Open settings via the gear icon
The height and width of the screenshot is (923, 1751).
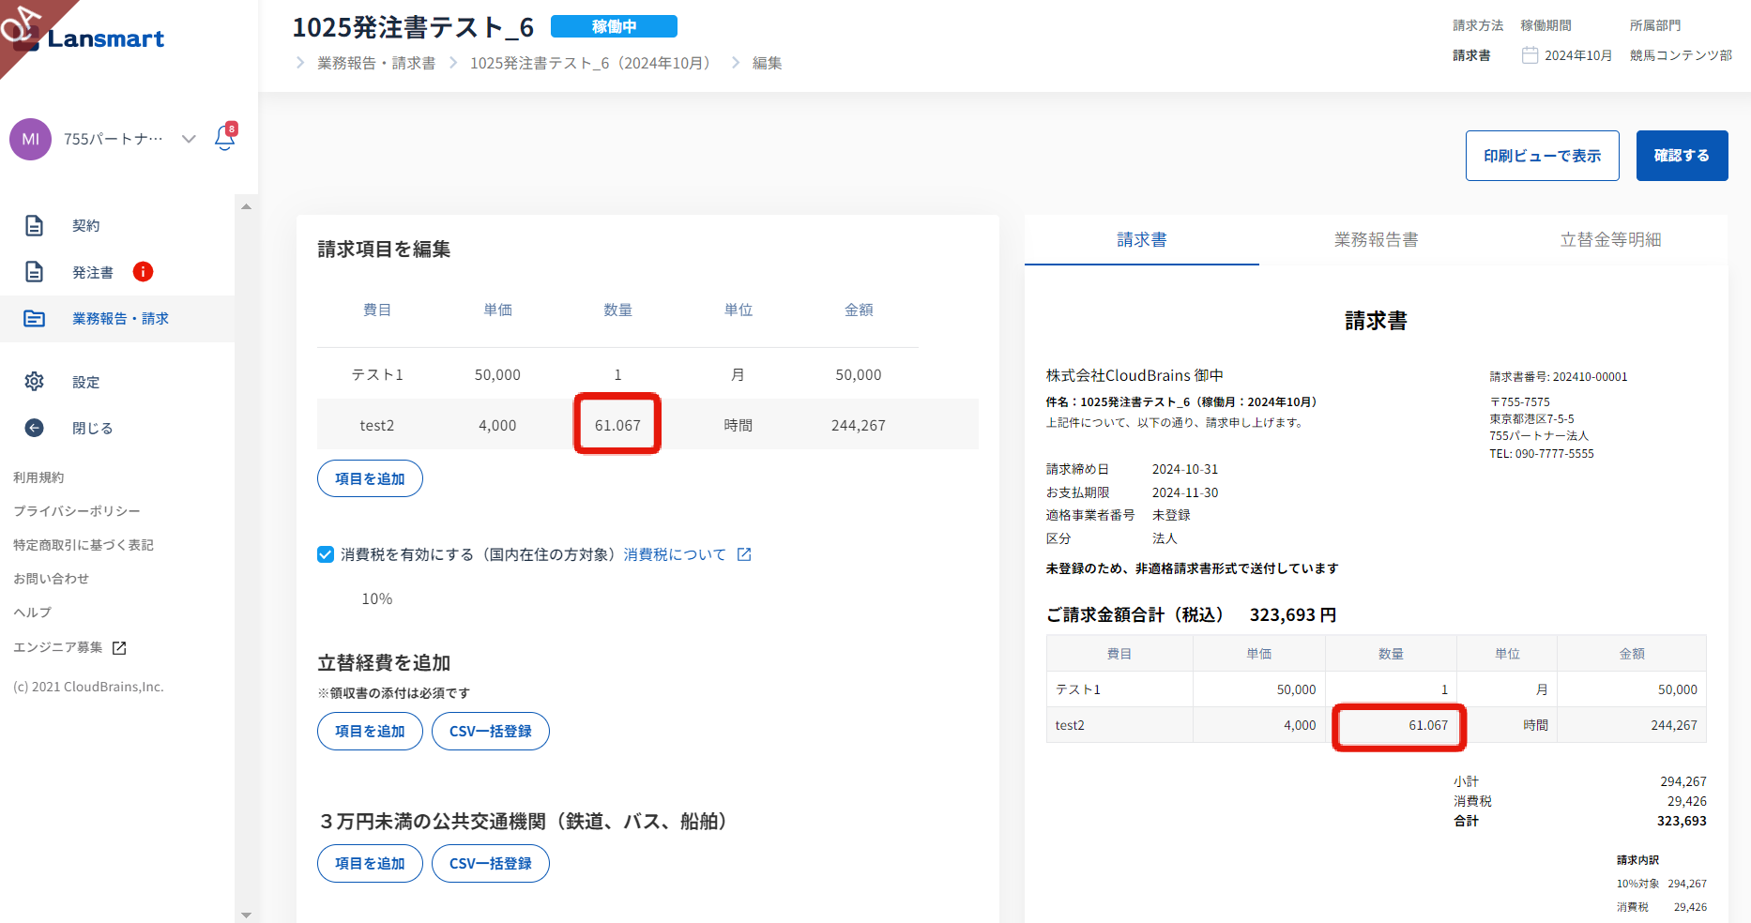[35, 382]
